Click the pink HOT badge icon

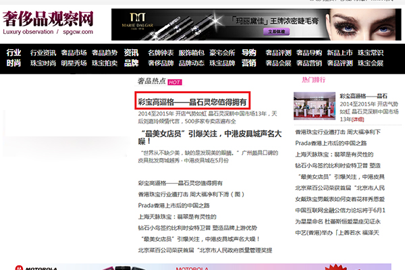tap(175, 82)
